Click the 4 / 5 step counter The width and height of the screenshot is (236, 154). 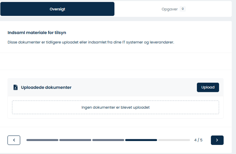198,140
